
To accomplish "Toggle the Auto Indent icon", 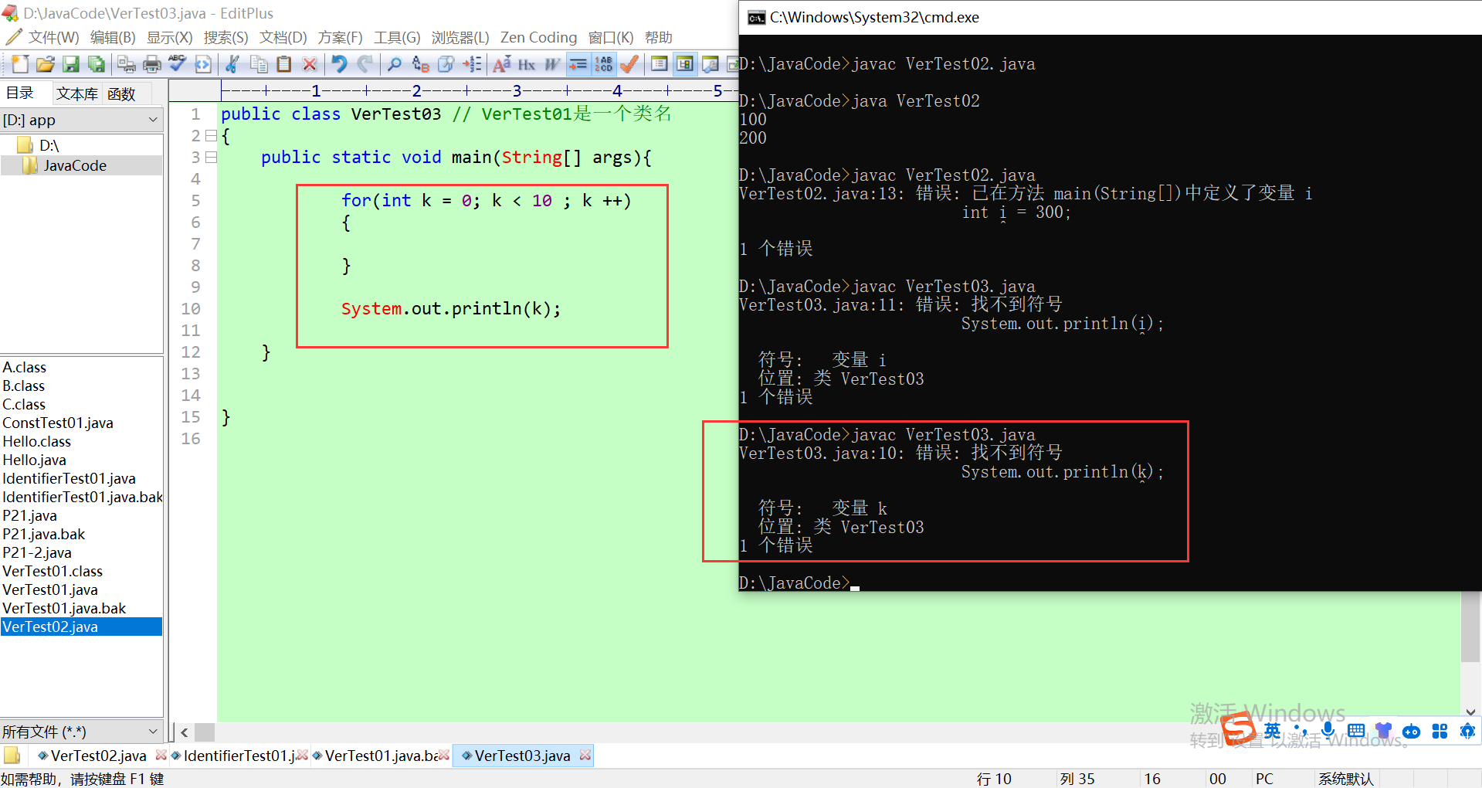I will pos(578,64).
